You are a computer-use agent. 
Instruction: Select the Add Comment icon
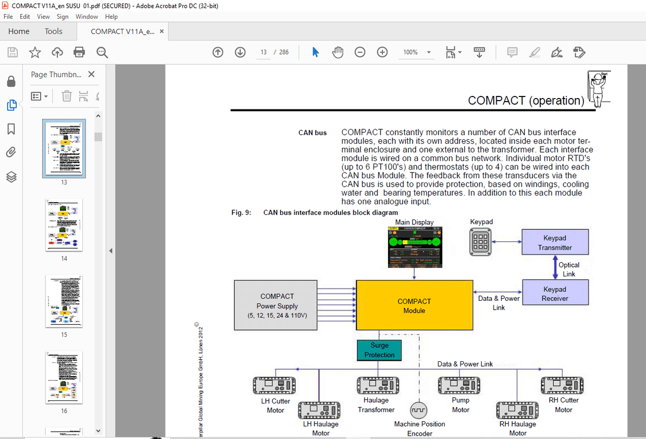(x=512, y=52)
